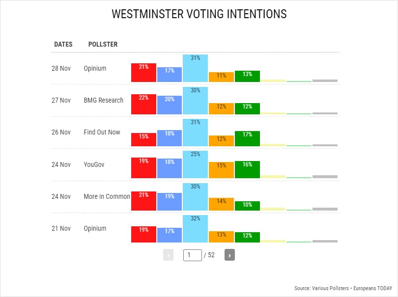Viewport: 398px width, 297px height.
Task: Select the blue 20% bar for BMG Research
Action: [x=170, y=104]
